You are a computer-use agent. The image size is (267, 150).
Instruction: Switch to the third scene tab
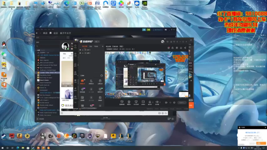click(x=96, y=46)
